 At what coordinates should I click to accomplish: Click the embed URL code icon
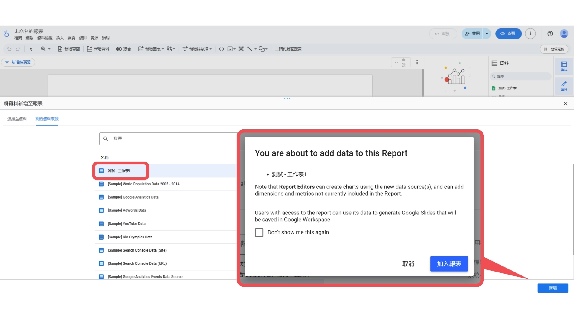221,49
